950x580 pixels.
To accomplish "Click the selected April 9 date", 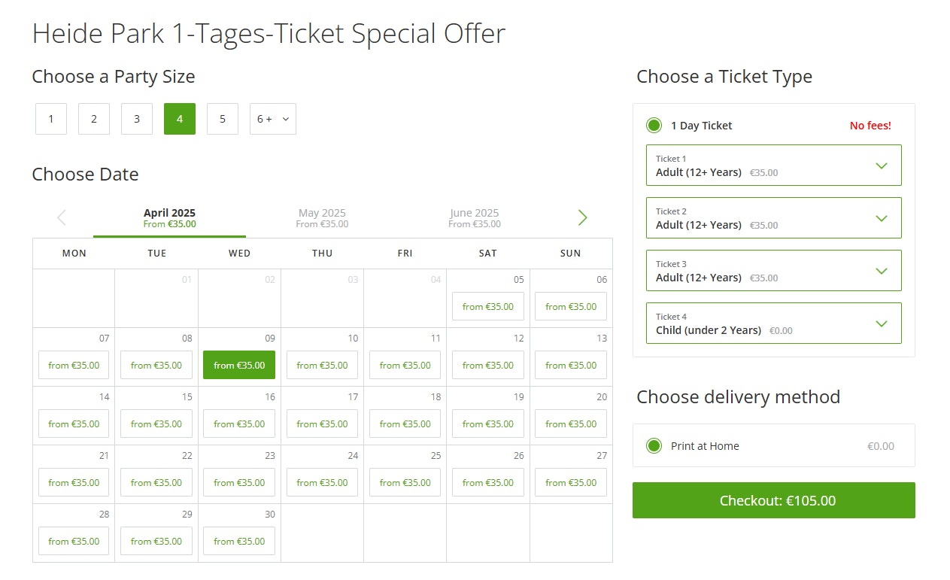I will (x=238, y=365).
